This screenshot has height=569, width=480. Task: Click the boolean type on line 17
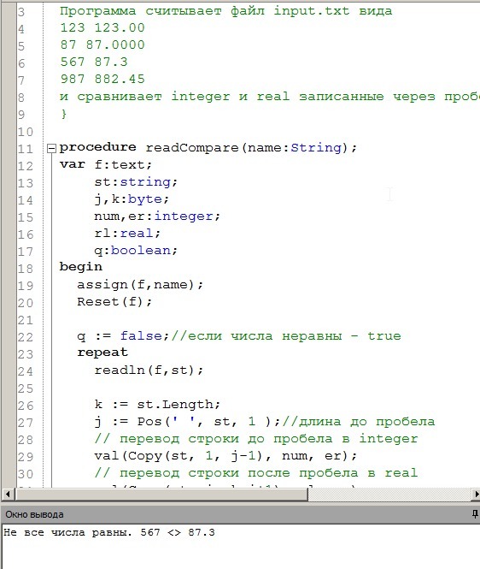[x=141, y=250]
